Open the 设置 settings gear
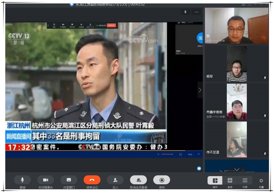 [261, 181]
